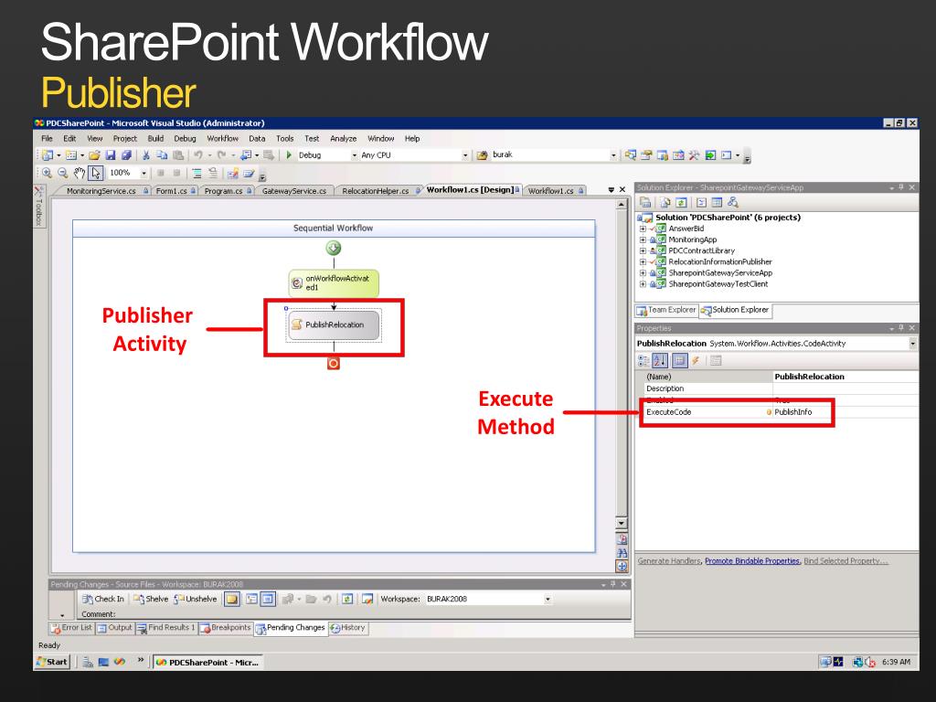The image size is (936, 702).
Task: Open the Properties object selector dropdown
Action: pyautogui.click(x=913, y=344)
